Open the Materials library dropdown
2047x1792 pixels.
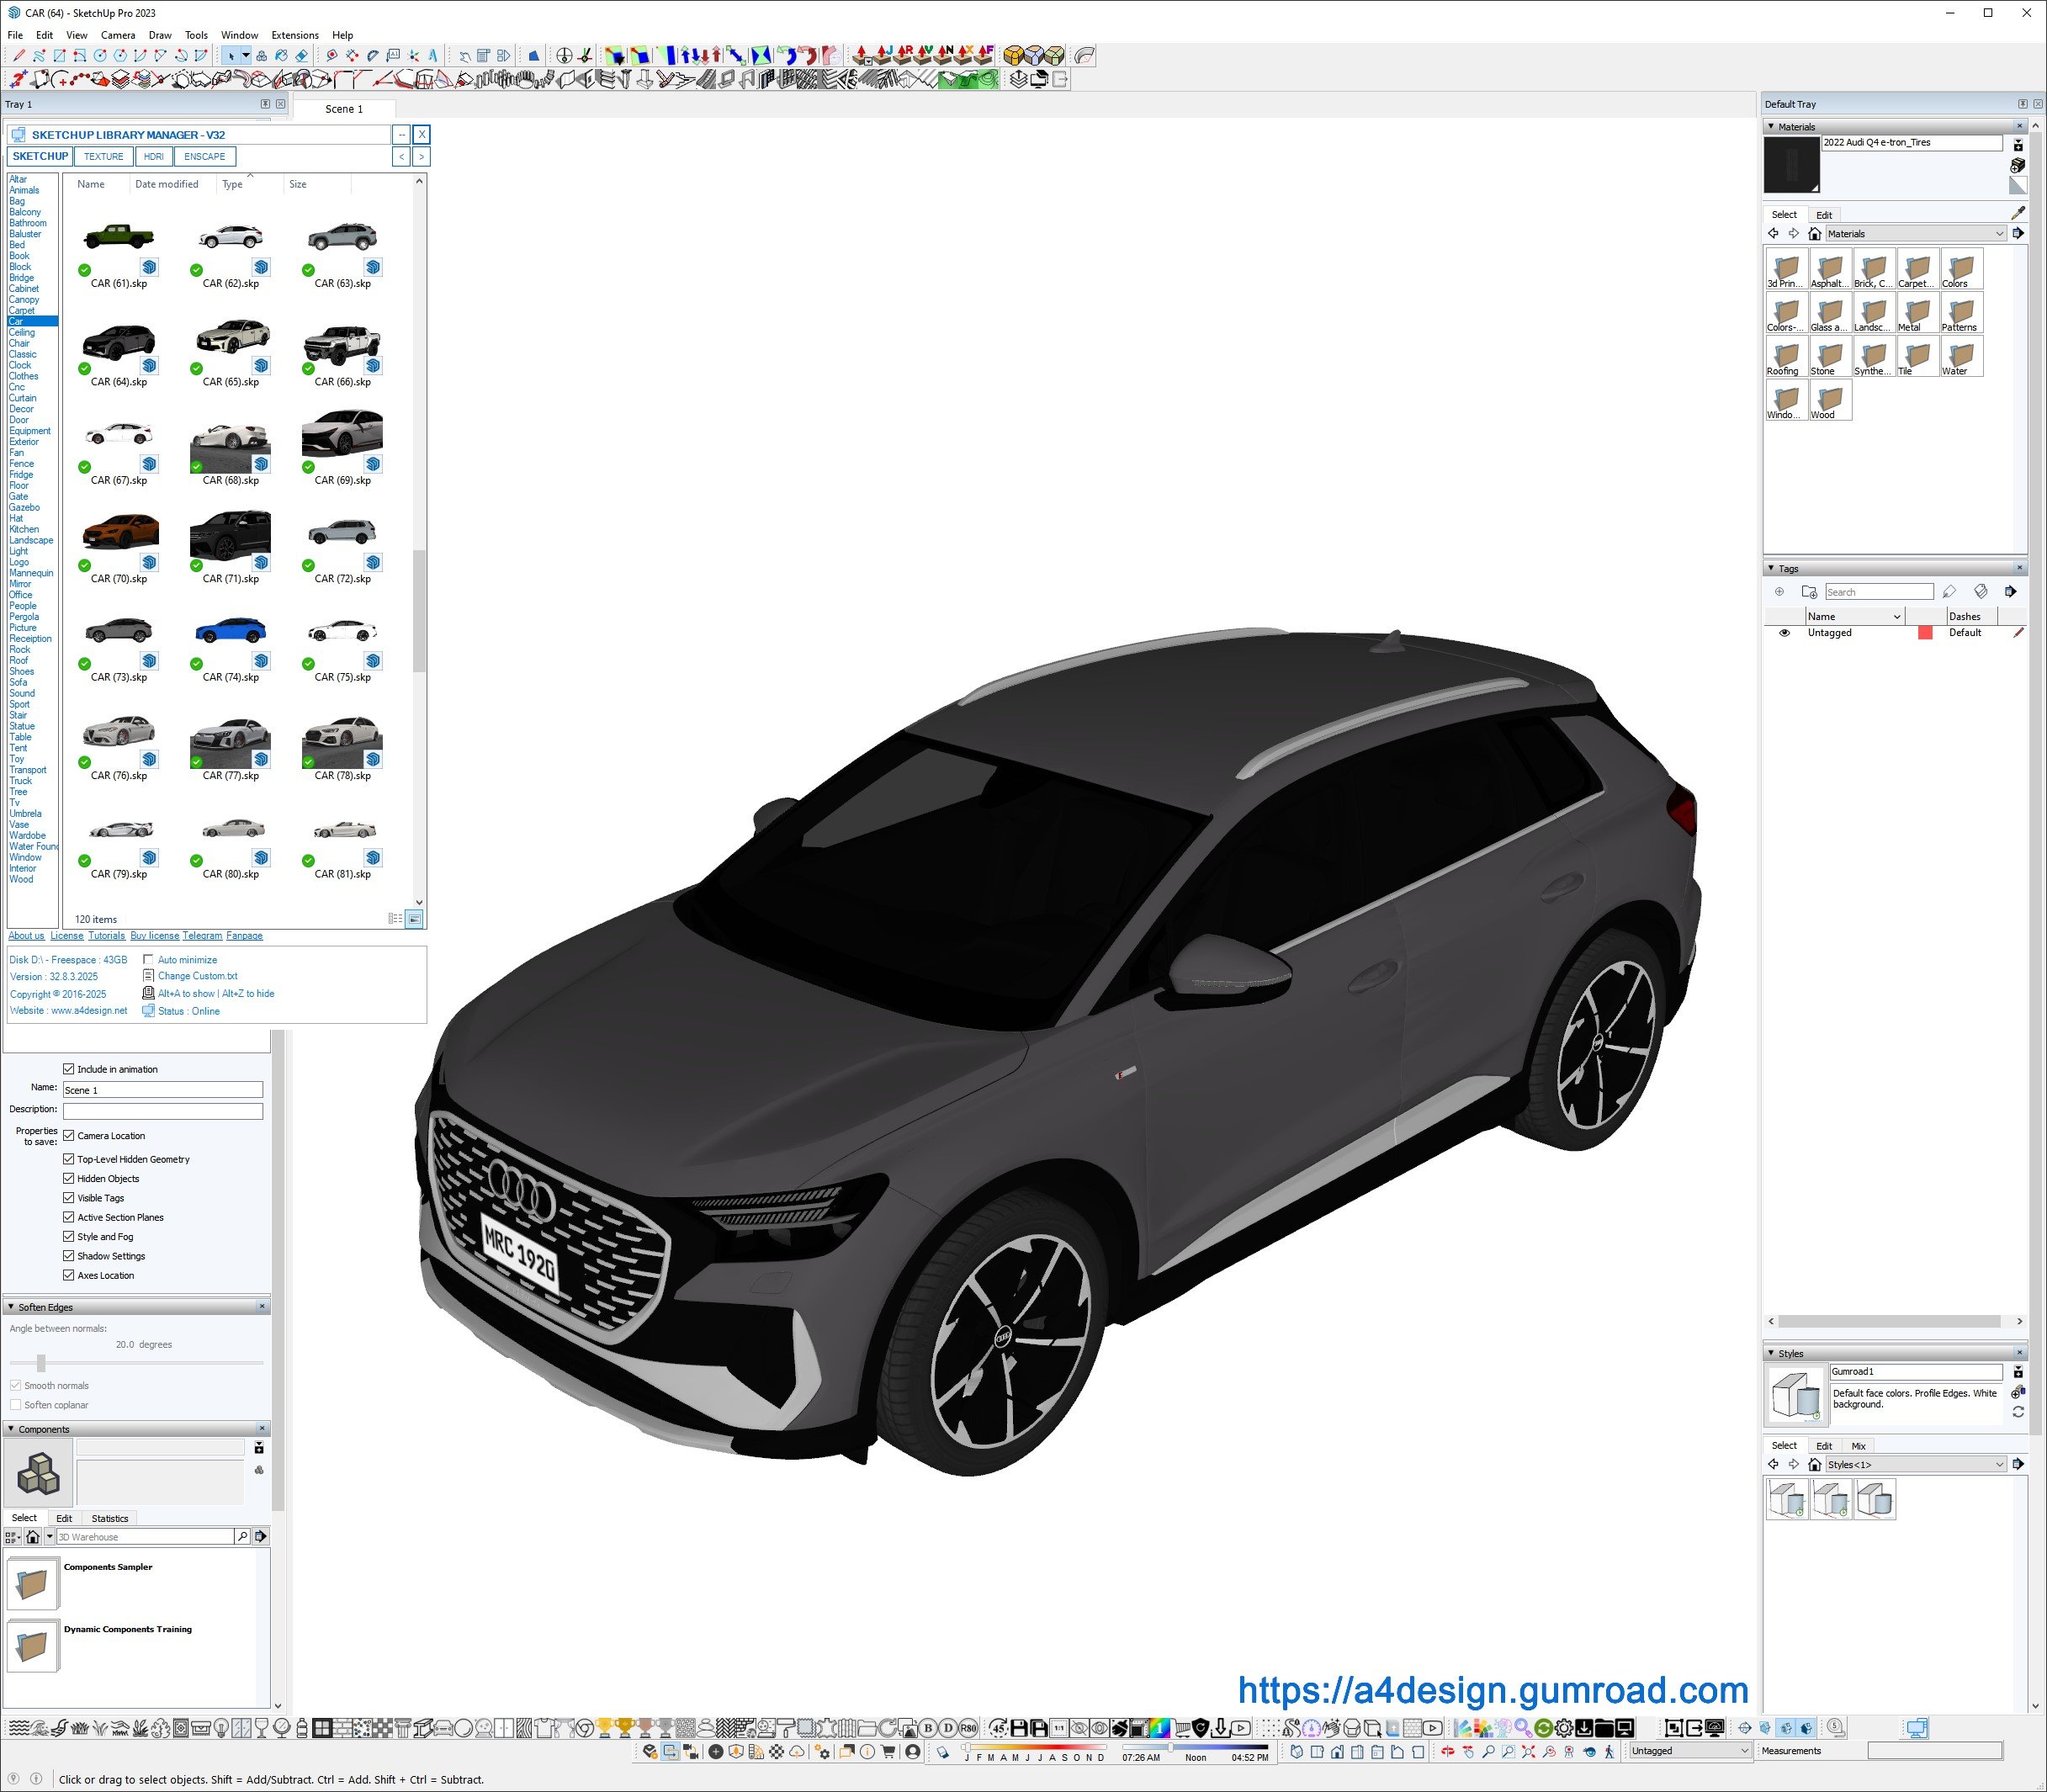pyautogui.click(x=1998, y=234)
